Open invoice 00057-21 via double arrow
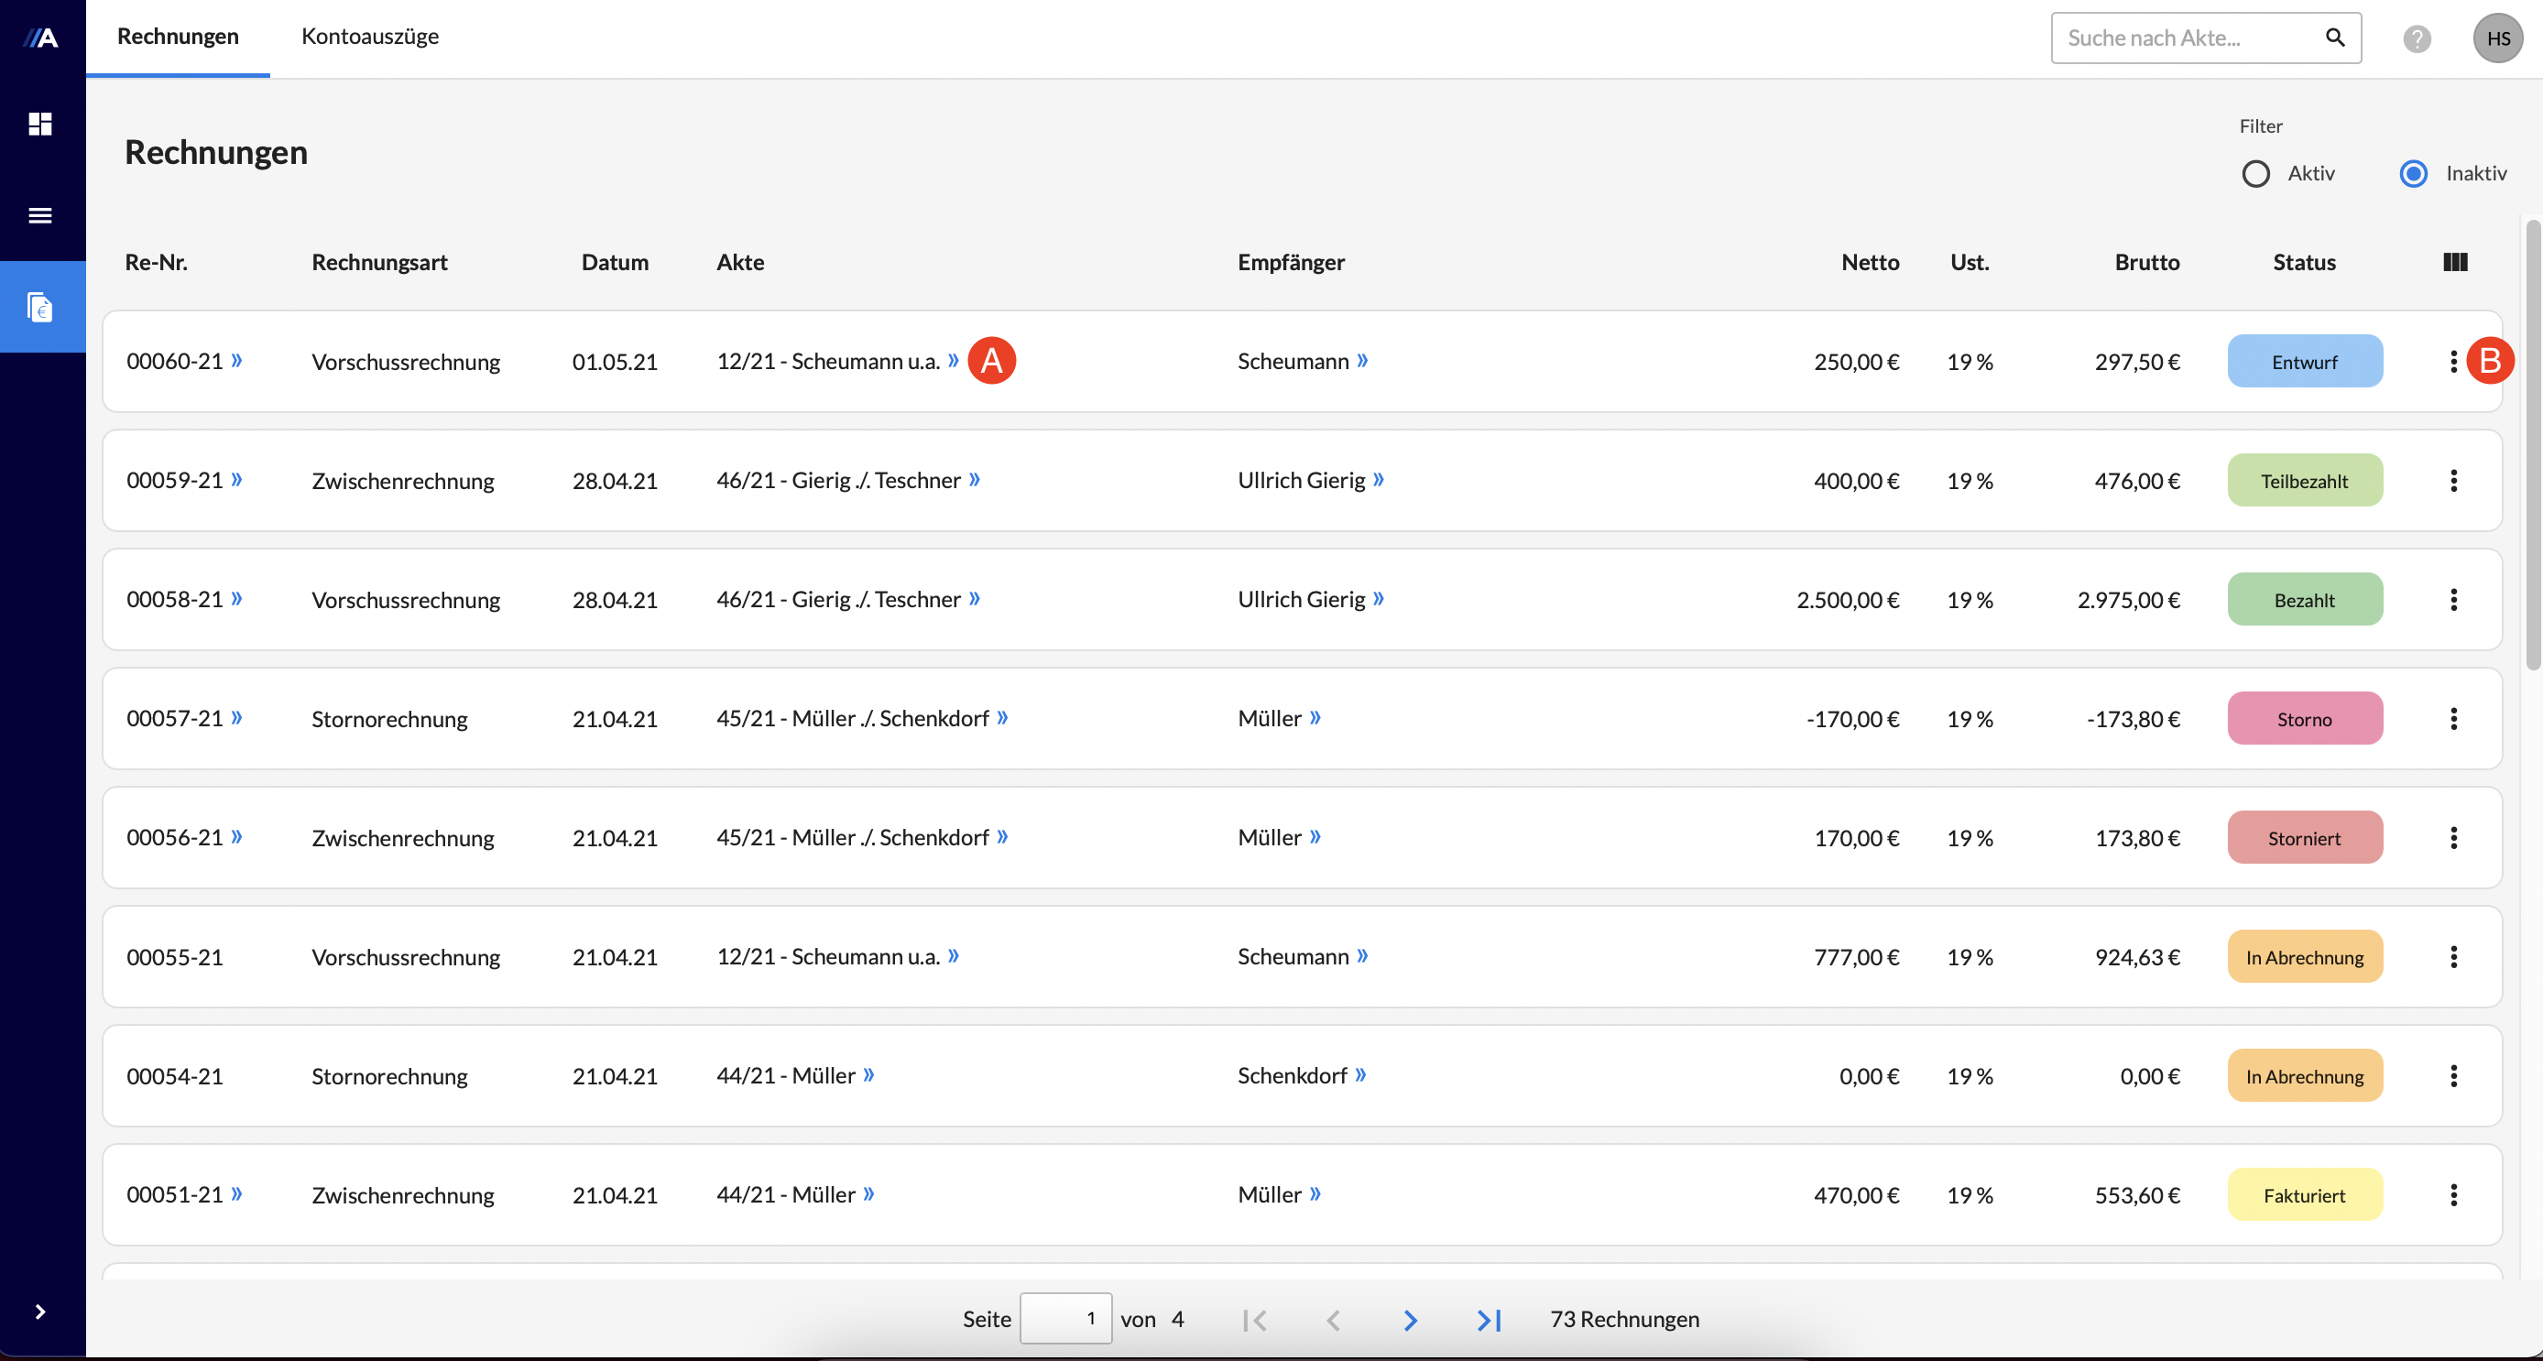 [237, 717]
